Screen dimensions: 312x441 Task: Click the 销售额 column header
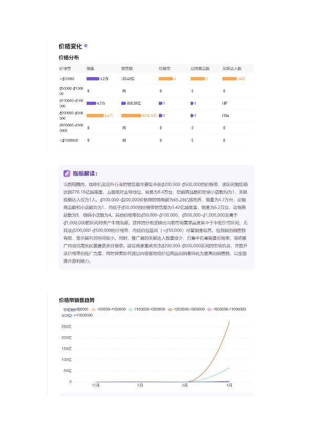pyautogui.click(x=127, y=69)
